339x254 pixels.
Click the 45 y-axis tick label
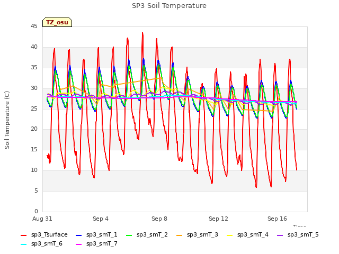pyautogui.click(x=34, y=26)
